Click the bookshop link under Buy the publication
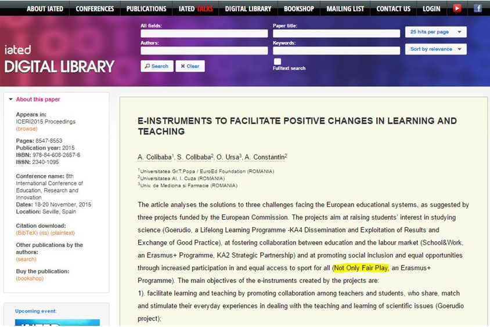Screen dimensions: 490x327 point(30,278)
